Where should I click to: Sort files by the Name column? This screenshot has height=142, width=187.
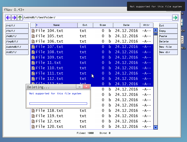point(56,25)
